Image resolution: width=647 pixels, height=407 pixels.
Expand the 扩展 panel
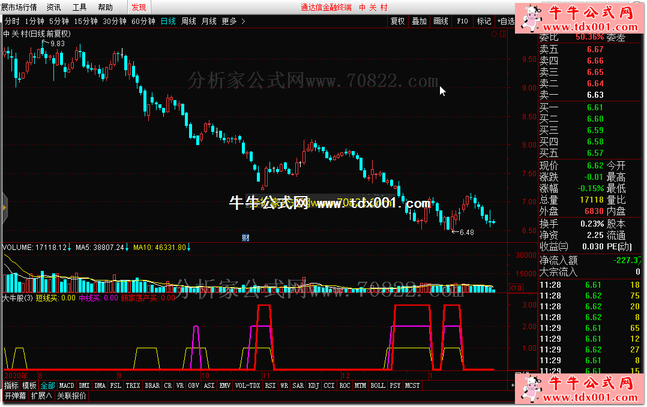tap(41, 396)
